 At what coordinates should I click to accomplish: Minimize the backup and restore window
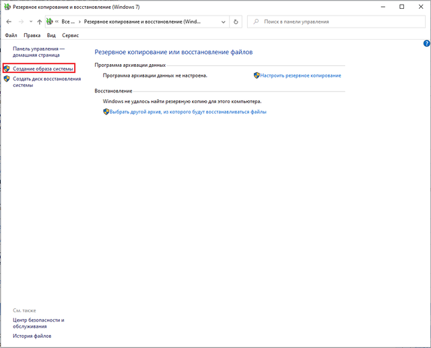383,7
